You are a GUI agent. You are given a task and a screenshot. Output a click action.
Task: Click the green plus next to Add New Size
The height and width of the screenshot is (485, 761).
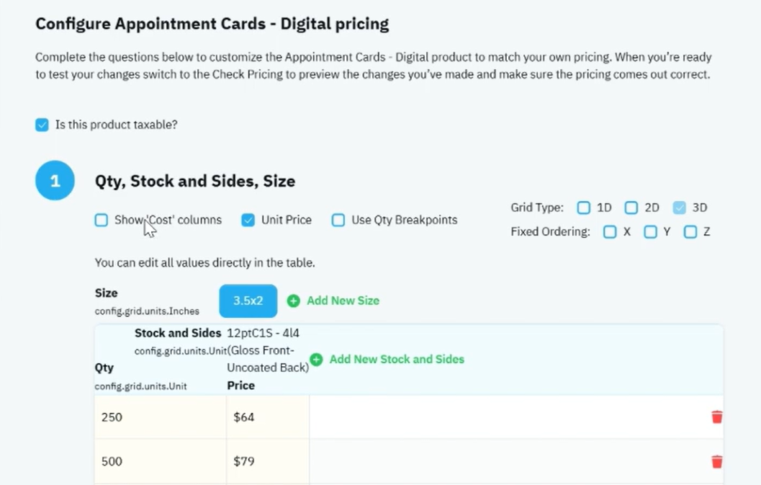point(293,301)
